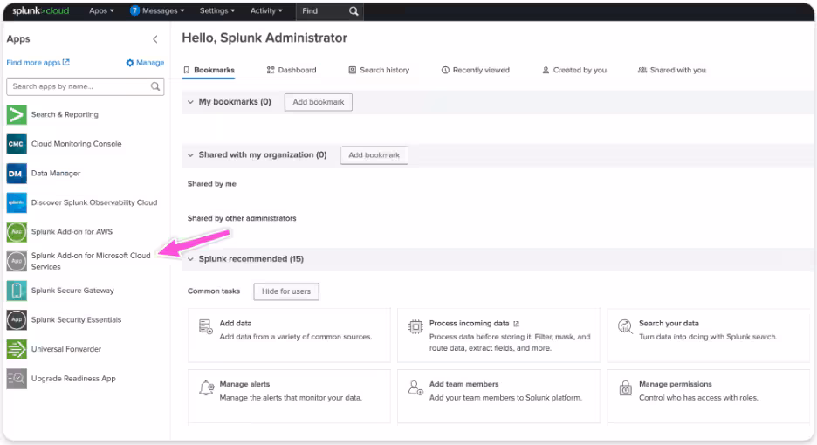Collapse the Apps sidebar panel
Screen dimensions: 817x445
click(155, 39)
